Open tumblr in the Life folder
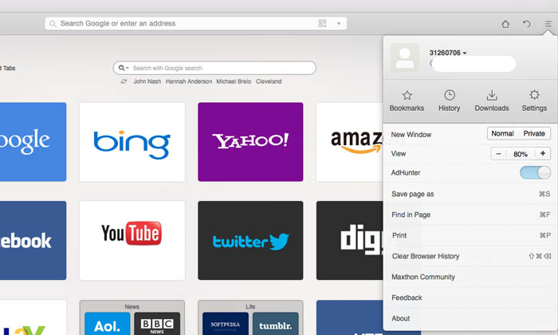This screenshot has height=335, width=558. coord(276,324)
